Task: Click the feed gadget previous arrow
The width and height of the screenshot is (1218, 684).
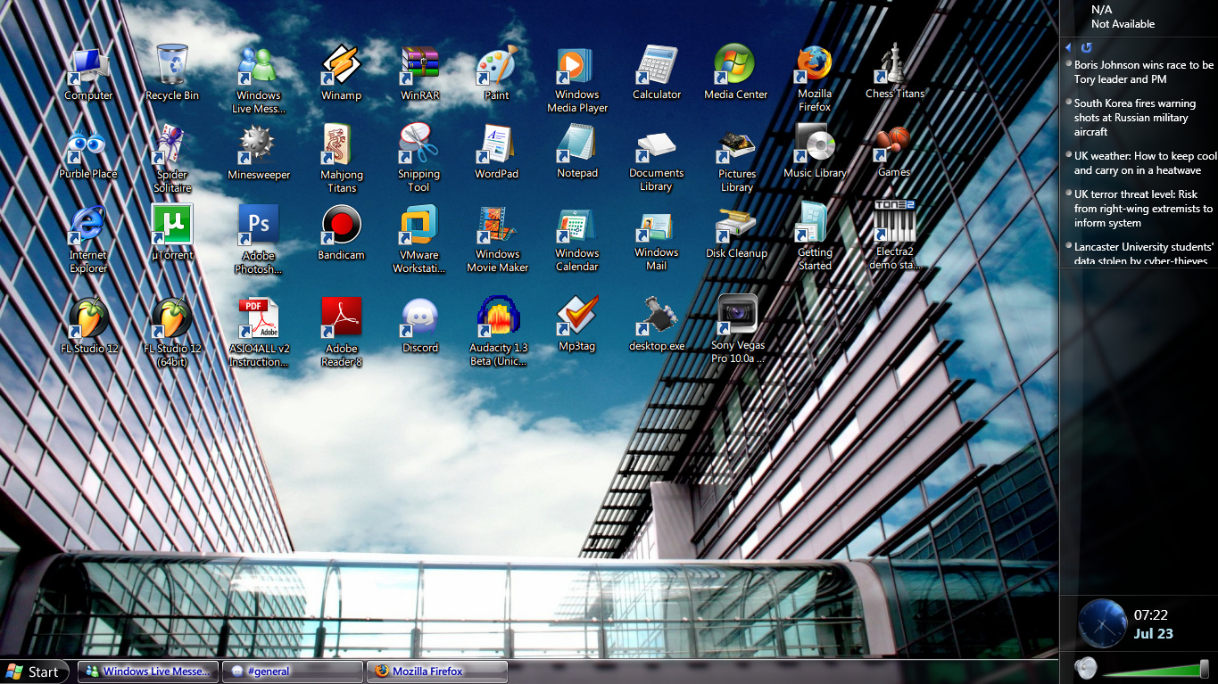Action: [x=1068, y=47]
